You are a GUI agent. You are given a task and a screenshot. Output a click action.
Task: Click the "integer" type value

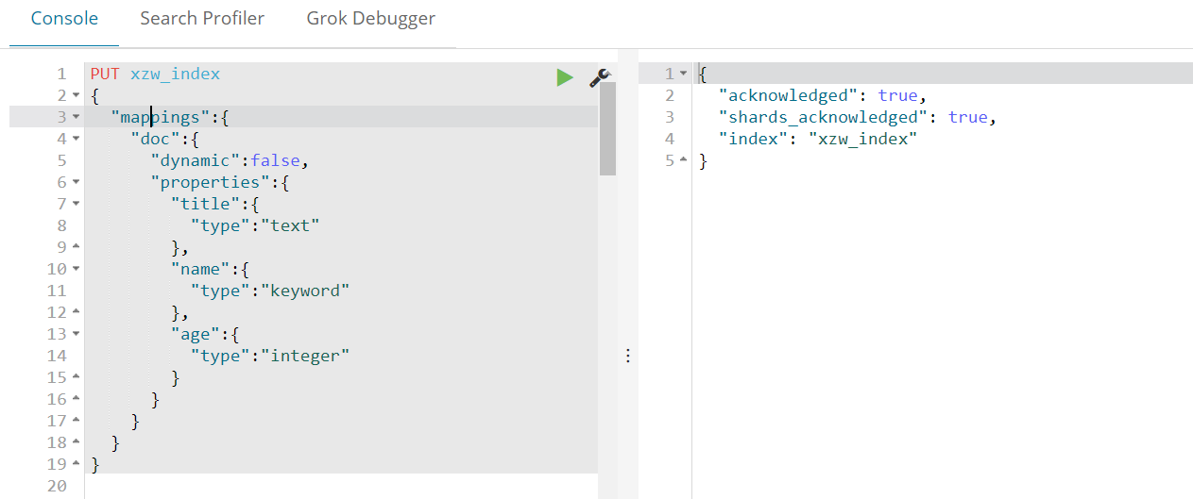point(305,356)
